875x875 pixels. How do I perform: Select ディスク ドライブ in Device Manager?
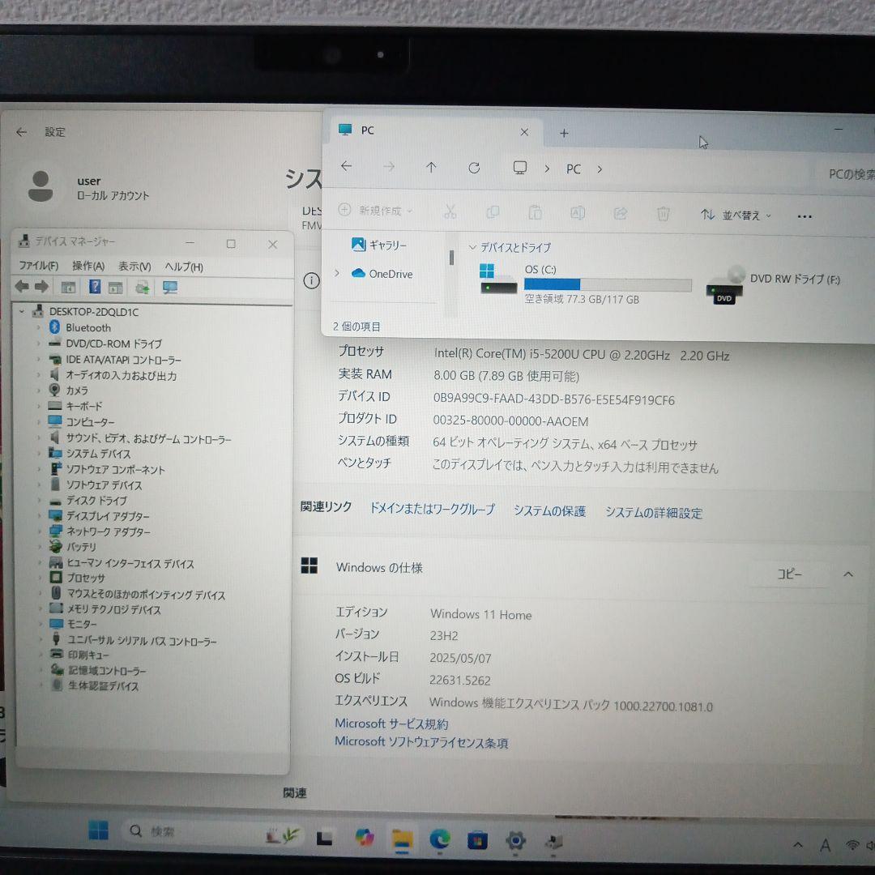[96, 500]
